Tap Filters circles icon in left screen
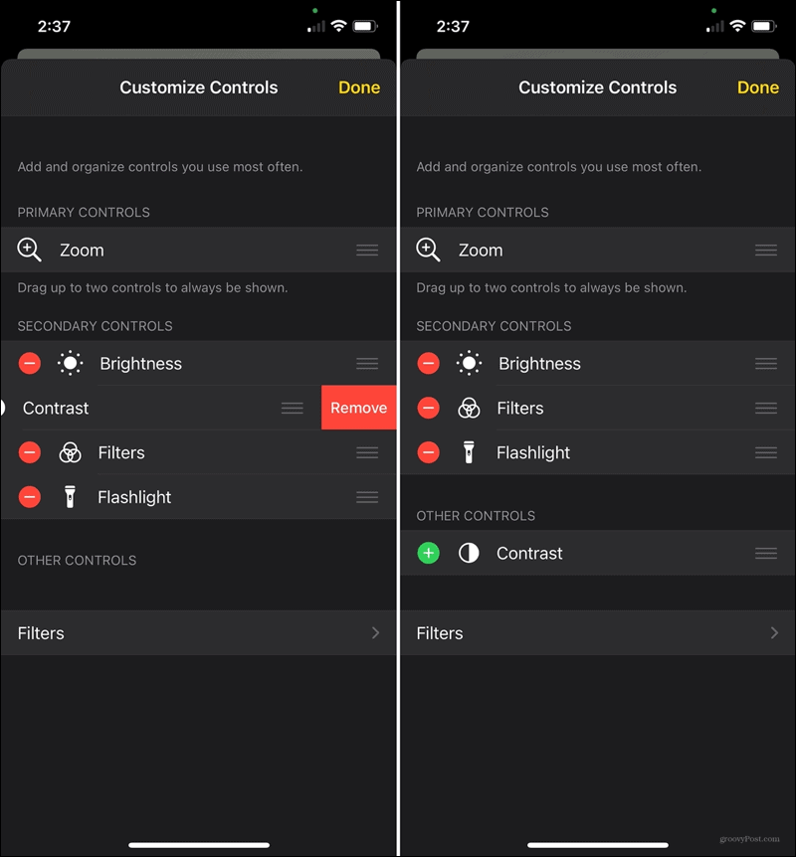The width and height of the screenshot is (796, 857). point(70,452)
